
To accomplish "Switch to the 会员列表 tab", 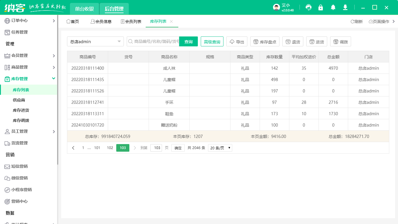I will pyautogui.click(x=131, y=22).
